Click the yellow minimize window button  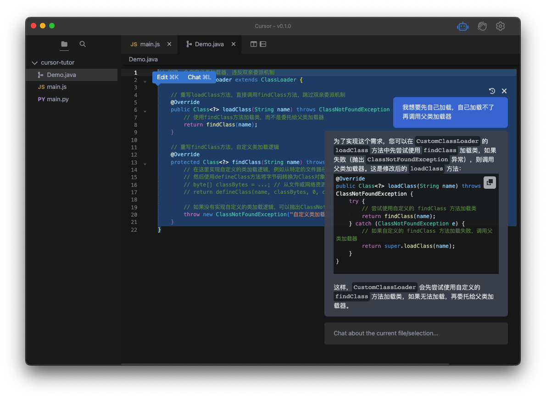point(43,26)
